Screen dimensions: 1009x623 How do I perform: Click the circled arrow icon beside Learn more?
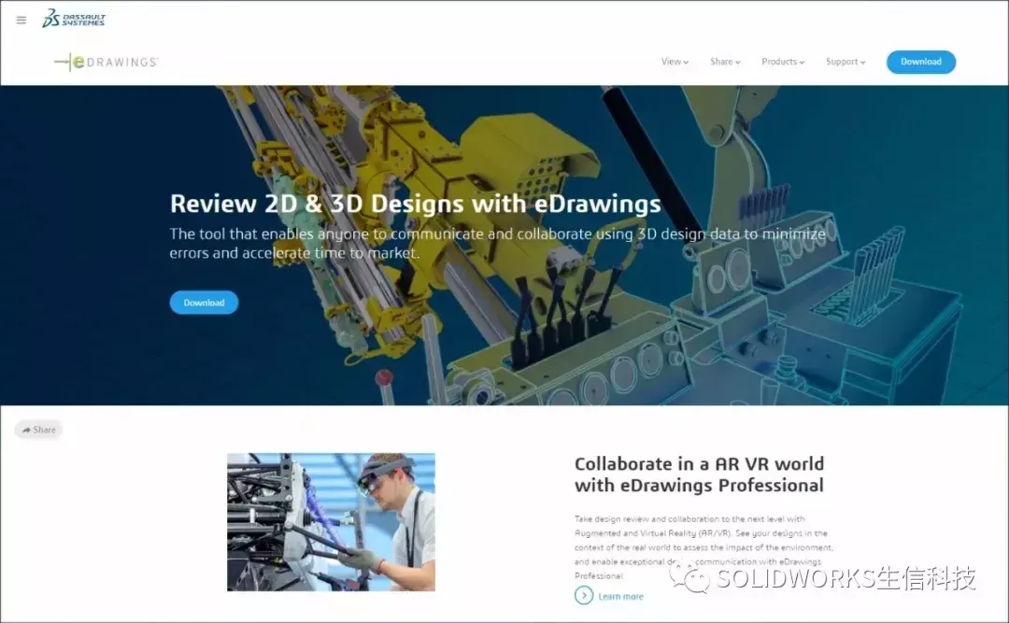(584, 595)
